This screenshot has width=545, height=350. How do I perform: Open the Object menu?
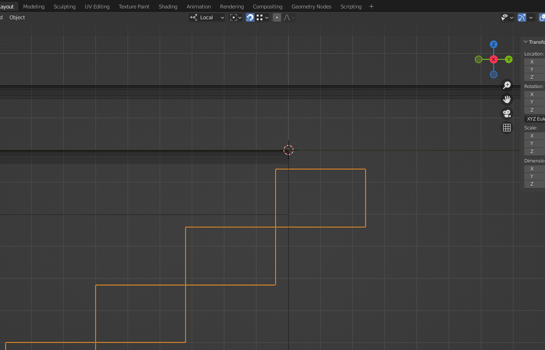(x=17, y=17)
